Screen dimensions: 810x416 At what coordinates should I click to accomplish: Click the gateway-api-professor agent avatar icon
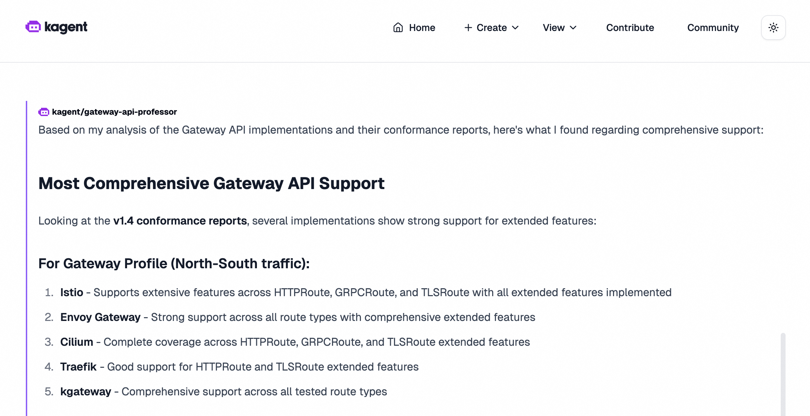tap(44, 112)
